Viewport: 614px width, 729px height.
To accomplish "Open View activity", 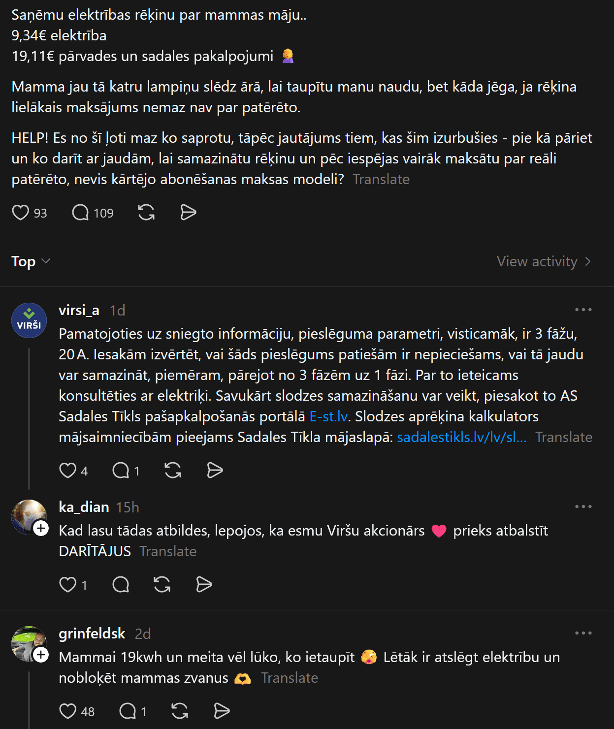I will pos(543,261).
